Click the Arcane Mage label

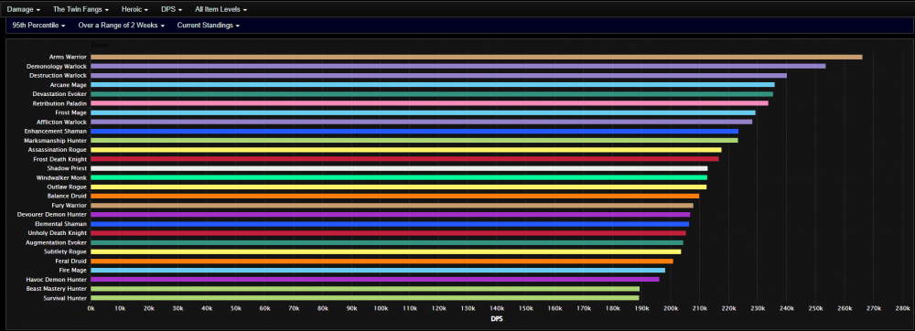pos(69,85)
